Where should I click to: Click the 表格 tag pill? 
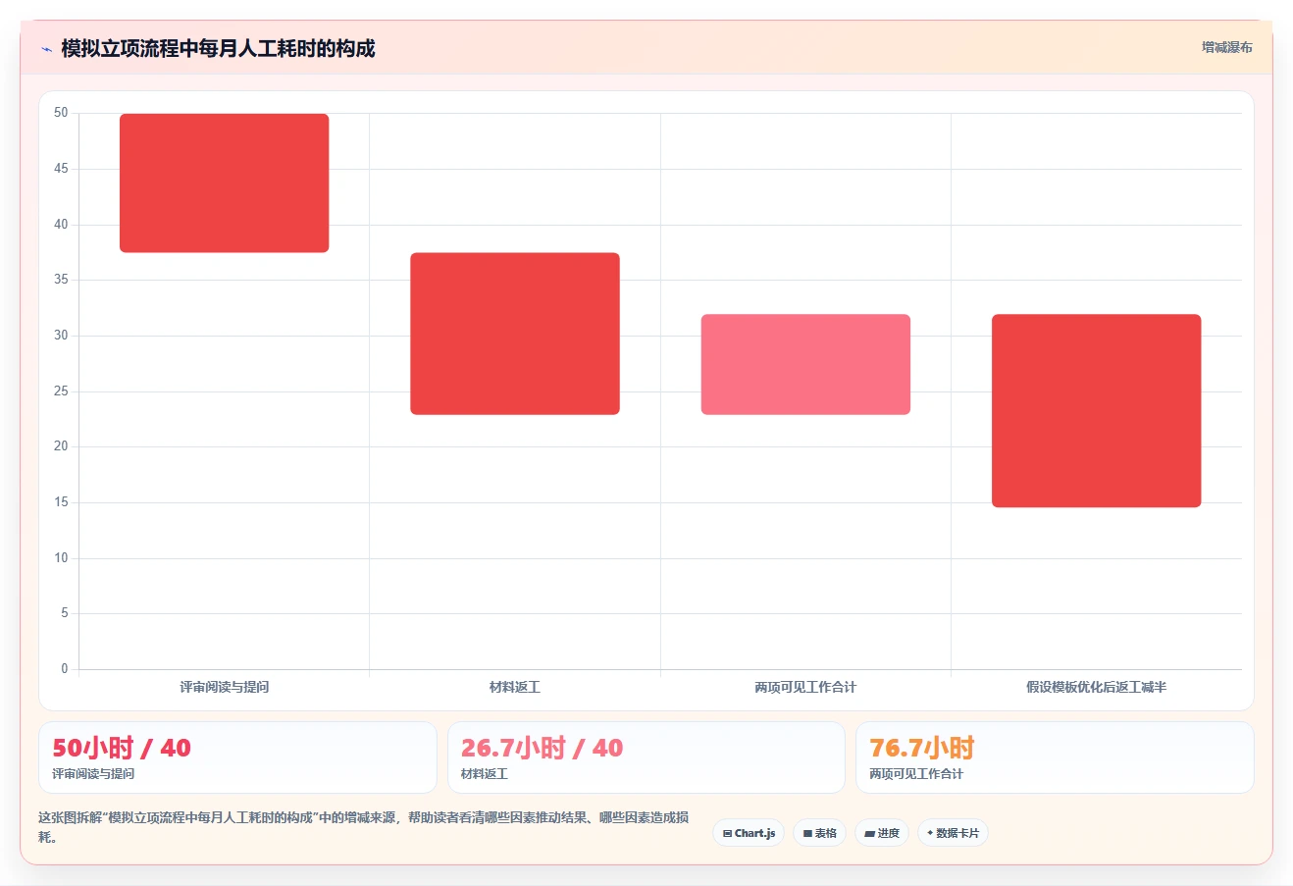tap(820, 833)
